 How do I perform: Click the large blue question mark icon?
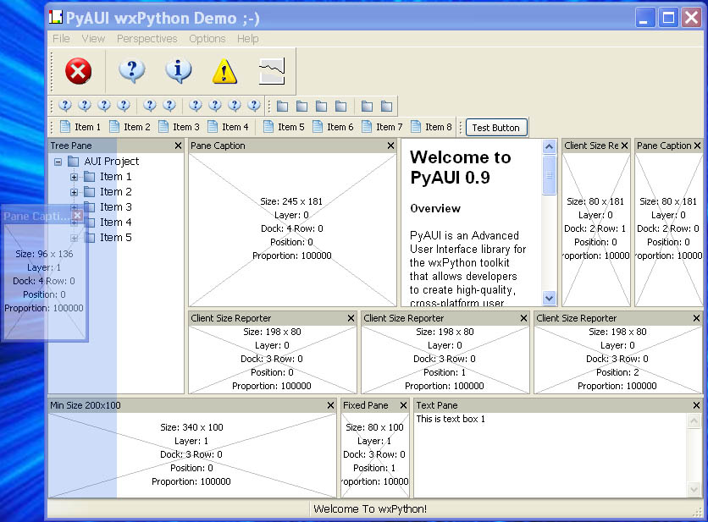pos(131,71)
